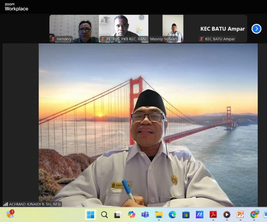Open Task View in the taskbar
The image size is (267, 222).
pos(118,215)
